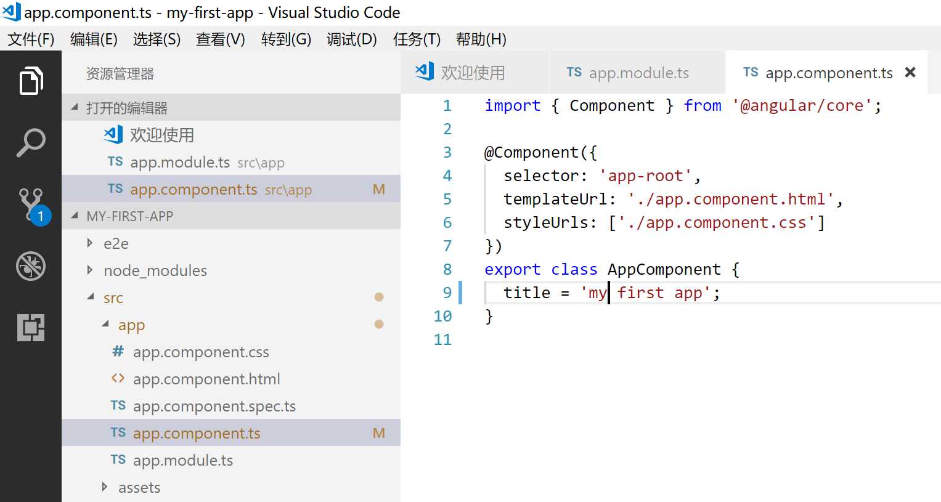Open the Explorer view in activity bar
The width and height of the screenshot is (941, 502).
coord(31,81)
